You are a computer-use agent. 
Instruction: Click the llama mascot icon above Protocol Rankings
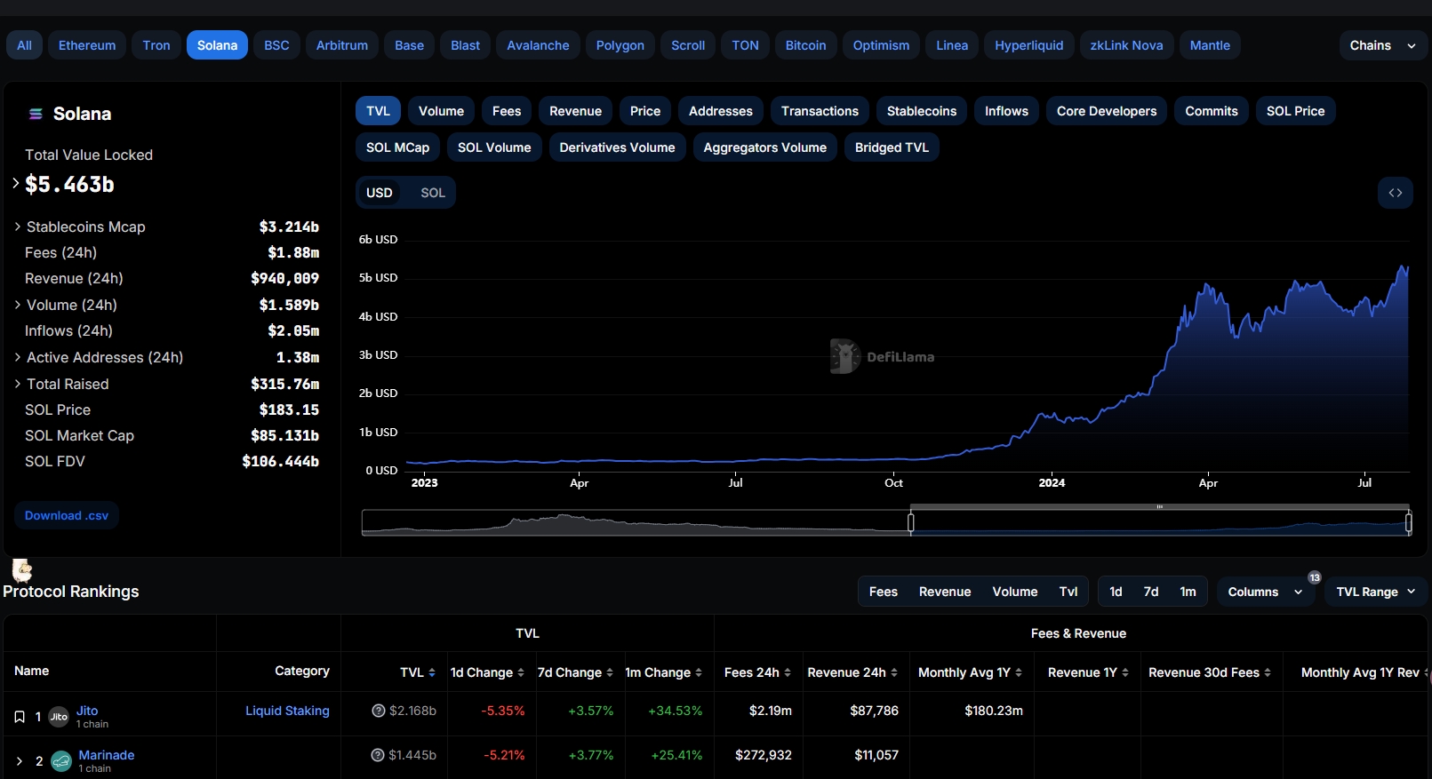point(22,570)
